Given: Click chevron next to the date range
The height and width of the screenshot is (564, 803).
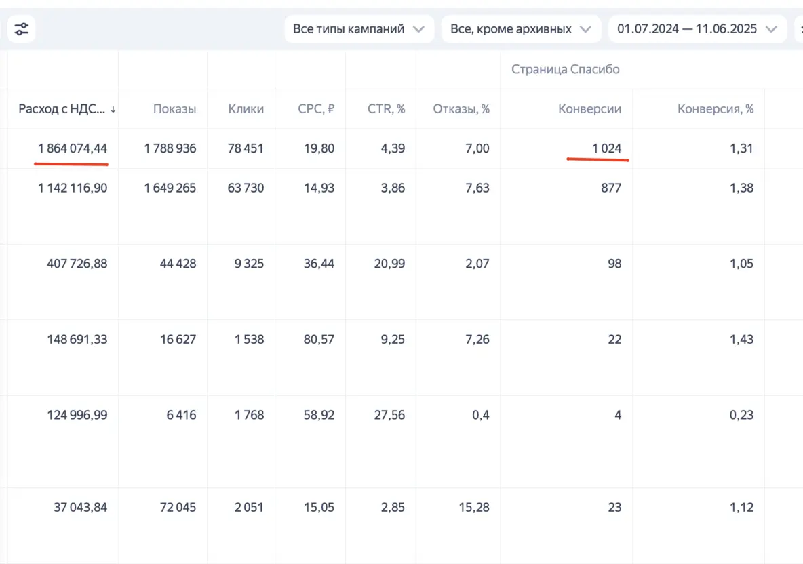Looking at the screenshot, I should click(x=771, y=29).
